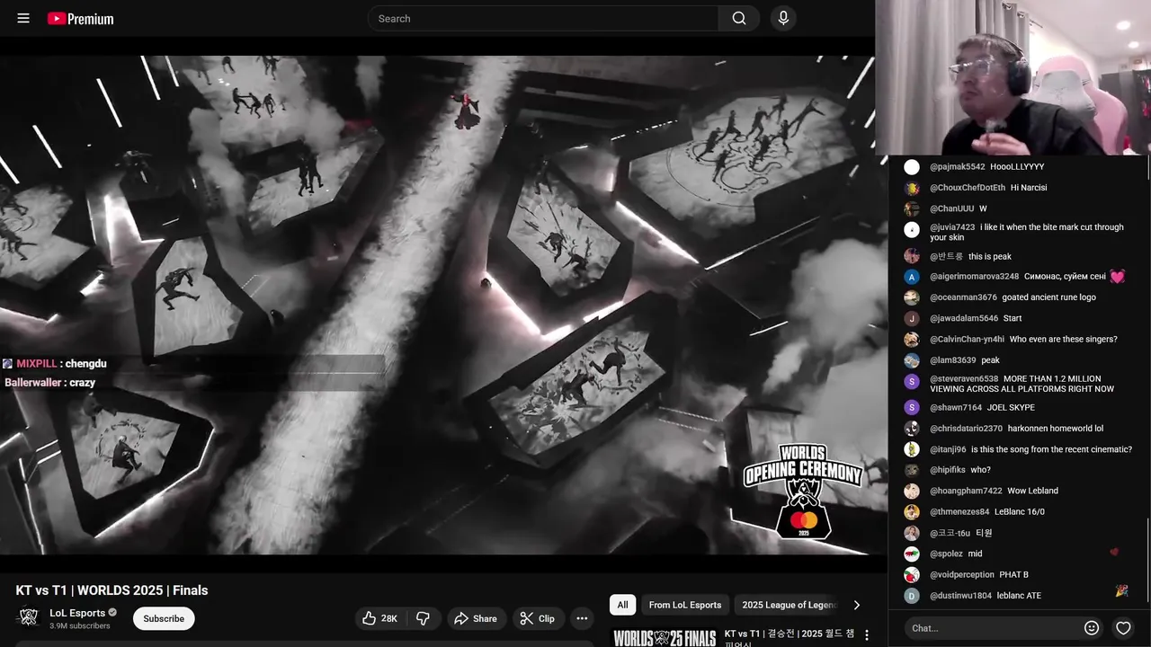Show more filter chips with arrow
1151x647 pixels.
coord(856,605)
